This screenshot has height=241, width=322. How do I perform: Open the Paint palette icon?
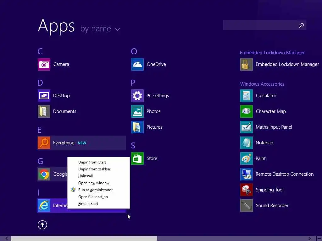[x=247, y=158]
